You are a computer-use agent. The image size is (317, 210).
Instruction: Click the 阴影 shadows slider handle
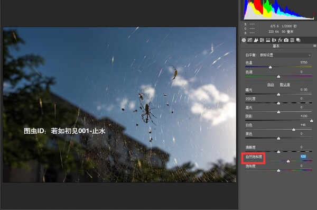click(312, 121)
